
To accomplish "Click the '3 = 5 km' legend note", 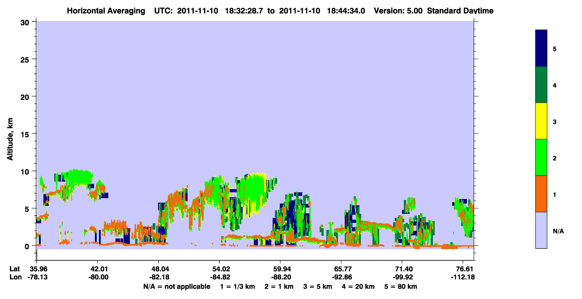I will point(318,286).
